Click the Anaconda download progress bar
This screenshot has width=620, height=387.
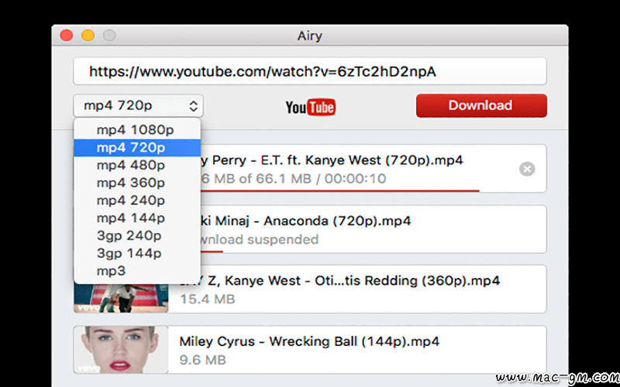(212, 251)
